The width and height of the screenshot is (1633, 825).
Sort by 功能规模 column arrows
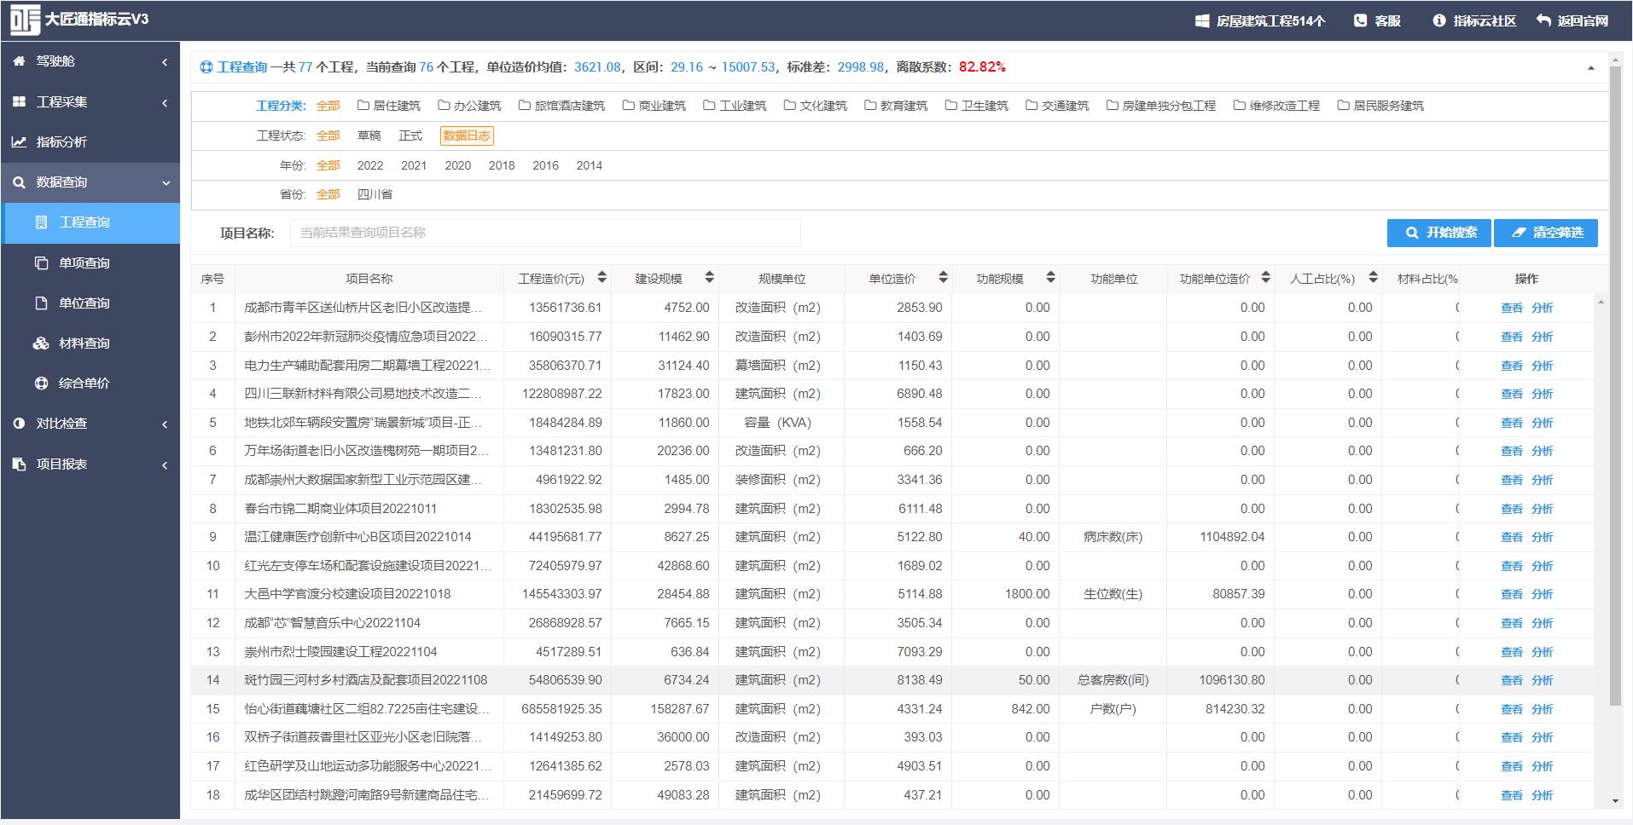[1050, 278]
